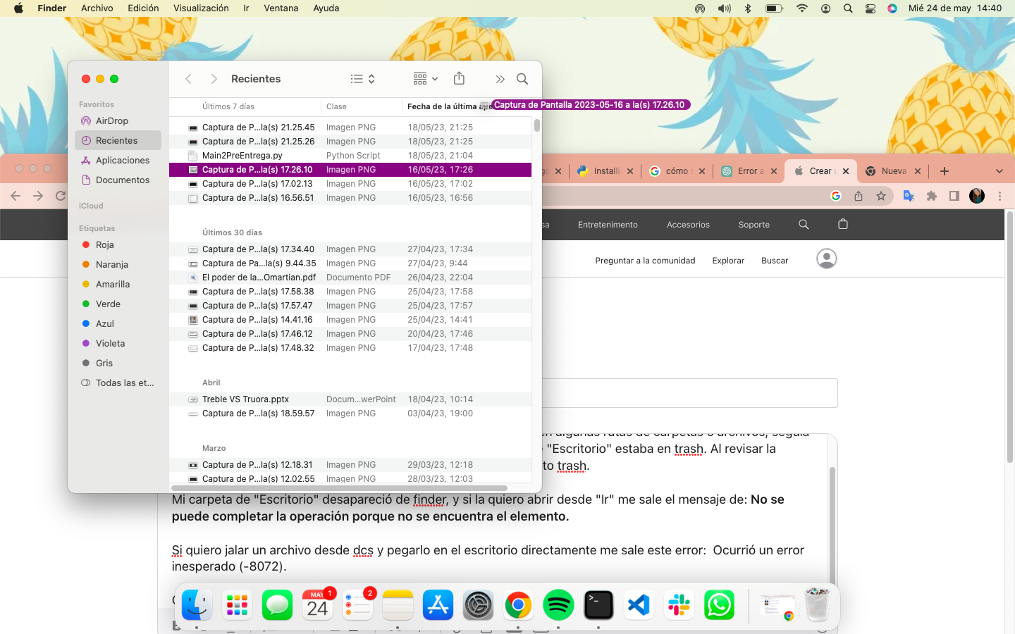Launch WhatsApp from the Dock
Image resolution: width=1015 pixels, height=634 pixels.
coord(719,605)
